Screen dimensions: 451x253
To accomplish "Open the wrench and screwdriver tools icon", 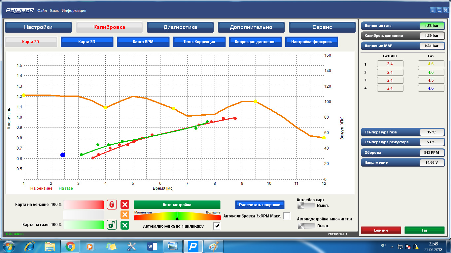I will 132,246.
